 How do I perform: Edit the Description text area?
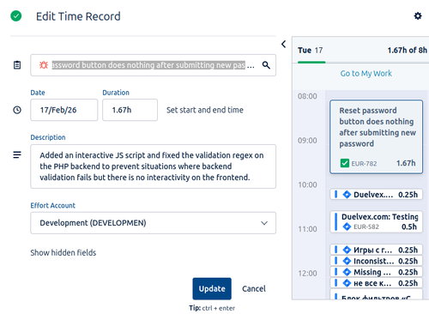[154, 166]
